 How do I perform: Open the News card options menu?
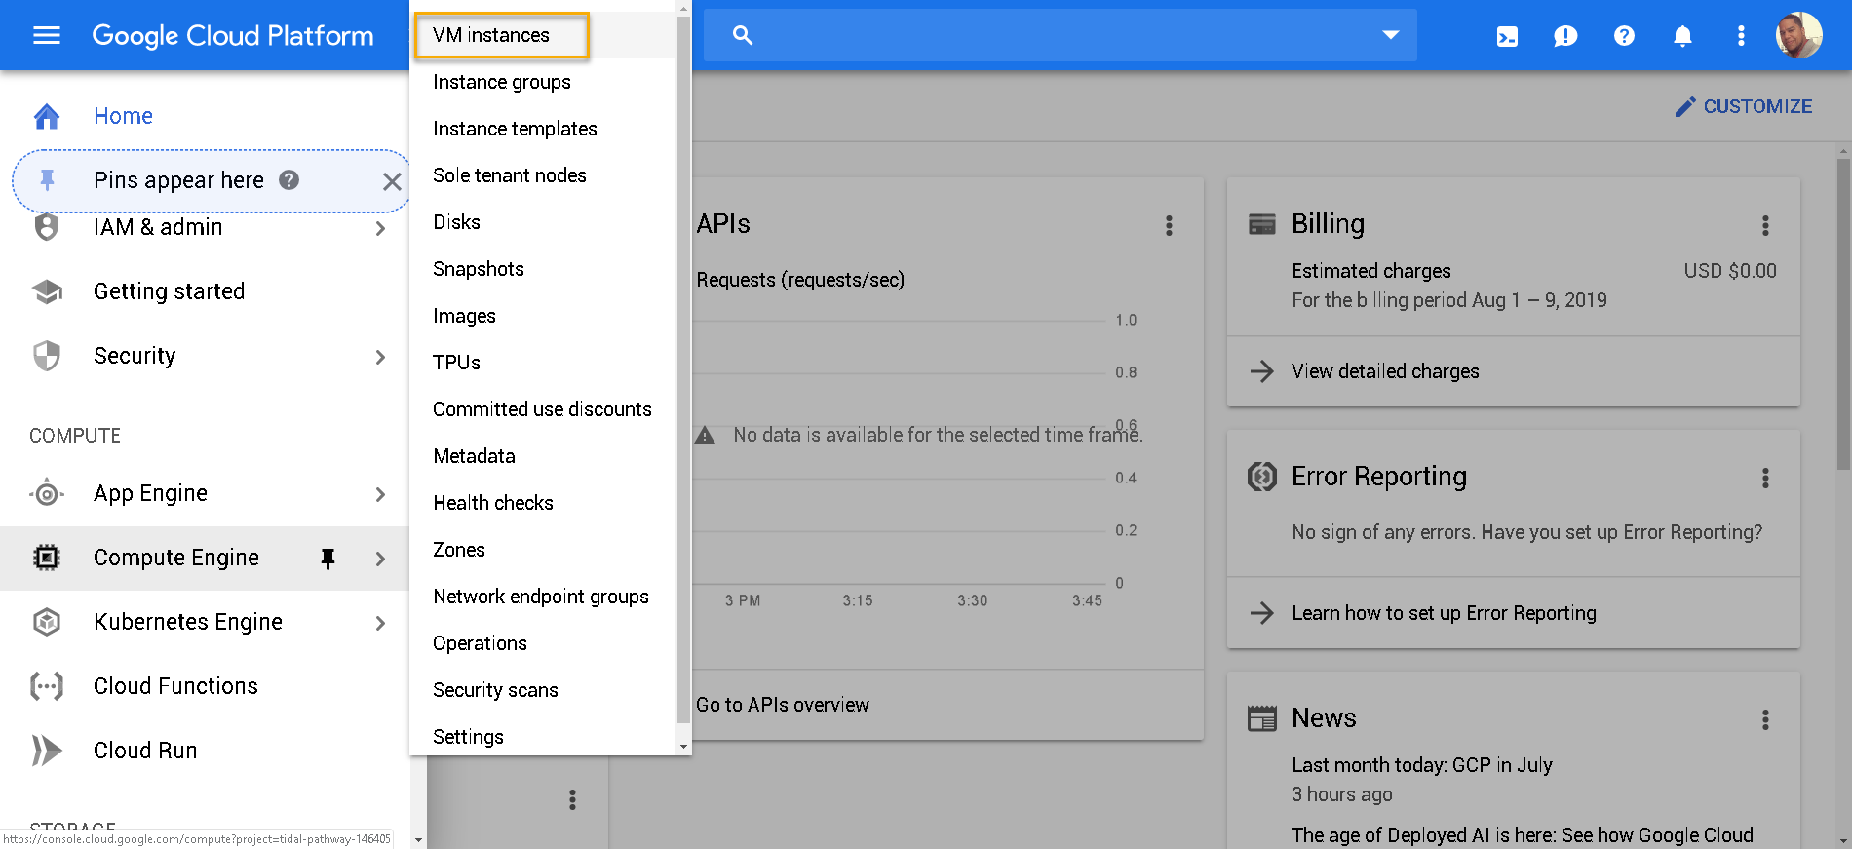click(1765, 719)
